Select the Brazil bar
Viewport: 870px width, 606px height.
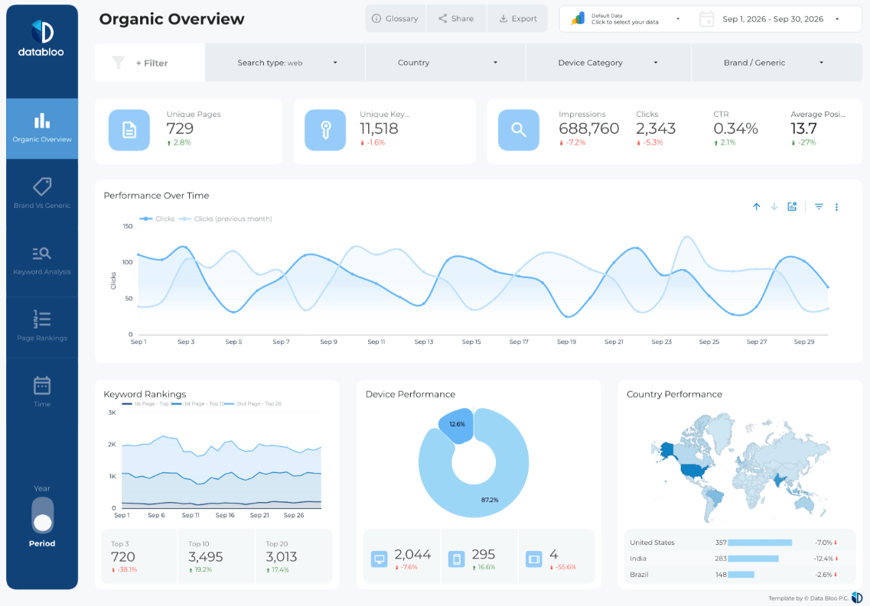(741, 575)
